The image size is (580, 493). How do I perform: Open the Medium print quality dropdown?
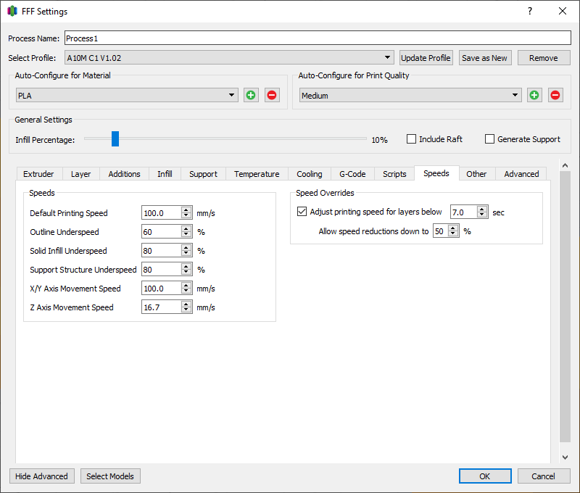410,95
